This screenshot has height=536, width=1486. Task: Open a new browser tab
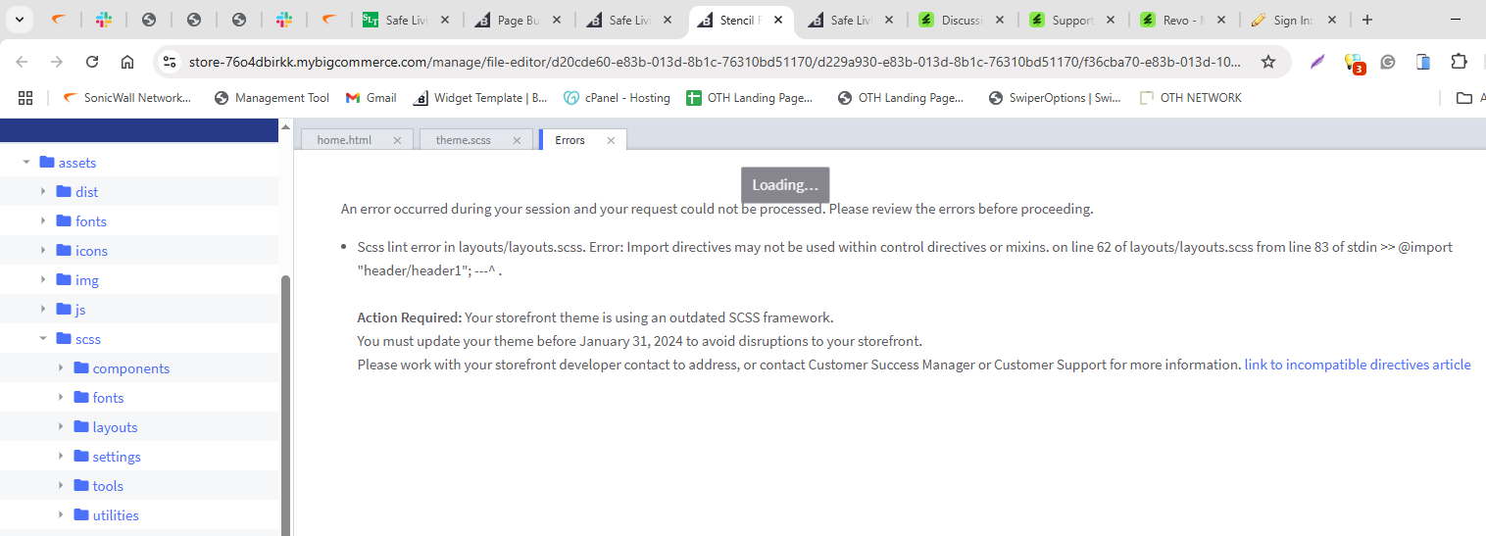pyautogui.click(x=1367, y=20)
